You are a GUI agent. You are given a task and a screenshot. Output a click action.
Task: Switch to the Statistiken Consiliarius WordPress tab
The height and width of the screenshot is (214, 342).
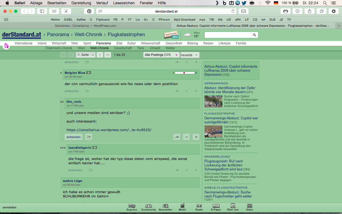pos(85,26)
